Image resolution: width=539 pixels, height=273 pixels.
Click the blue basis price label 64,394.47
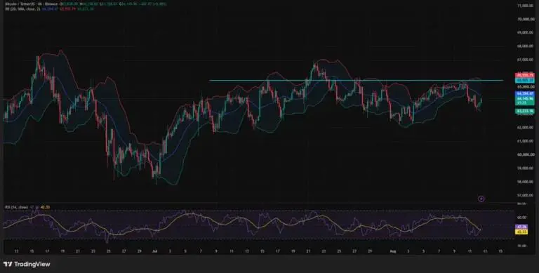click(x=524, y=93)
